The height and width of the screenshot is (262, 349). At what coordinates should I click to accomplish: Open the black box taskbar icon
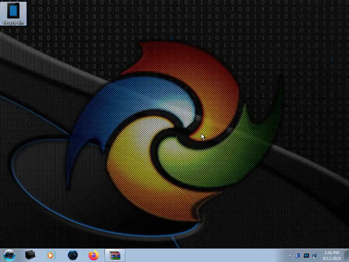30,255
